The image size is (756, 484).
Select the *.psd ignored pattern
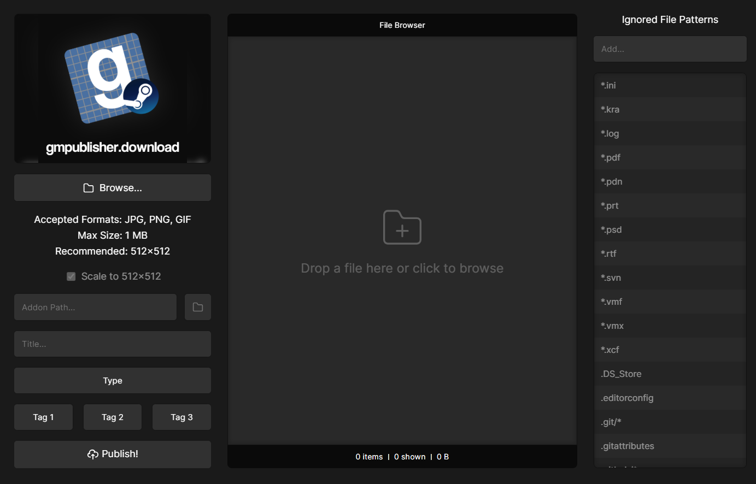click(670, 229)
